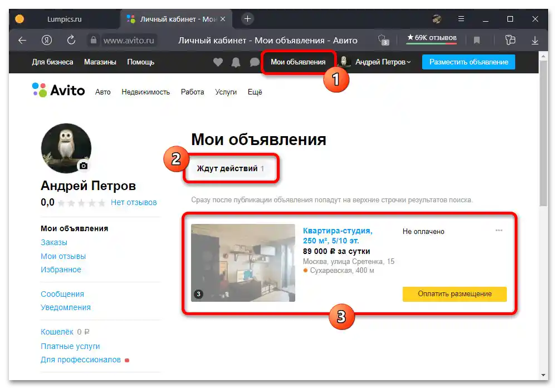
Task: Open Избранное in the sidebar
Action: click(61, 270)
